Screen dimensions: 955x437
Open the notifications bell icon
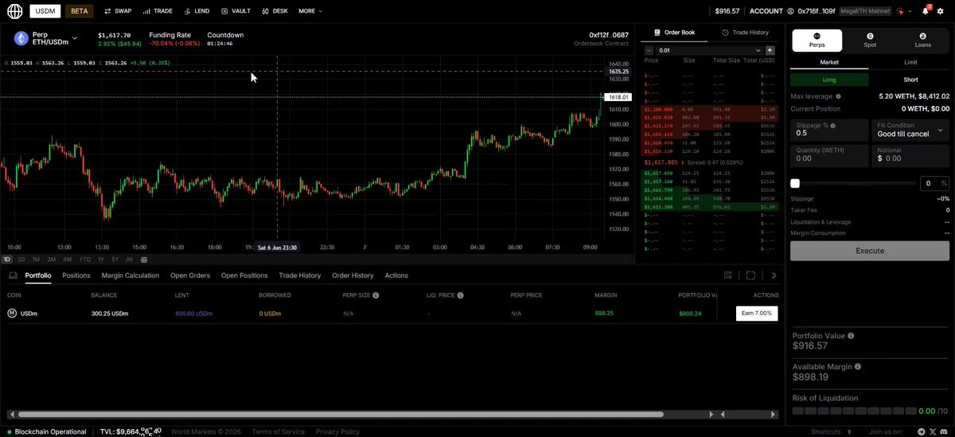click(926, 12)
